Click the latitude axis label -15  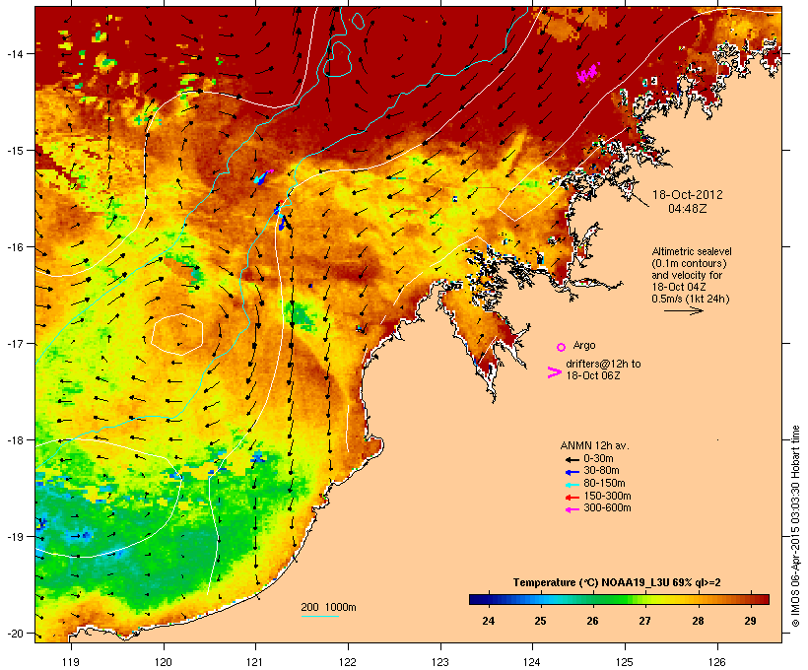14,151
